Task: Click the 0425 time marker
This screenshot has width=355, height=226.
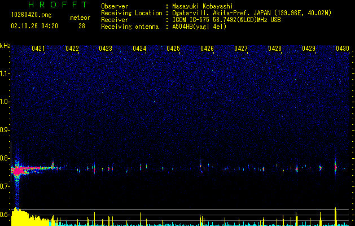Action: pos(173,48)
